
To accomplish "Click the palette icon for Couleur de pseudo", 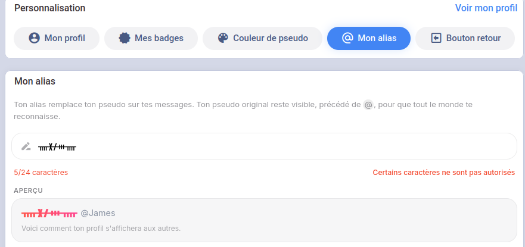I will [223, 38].
